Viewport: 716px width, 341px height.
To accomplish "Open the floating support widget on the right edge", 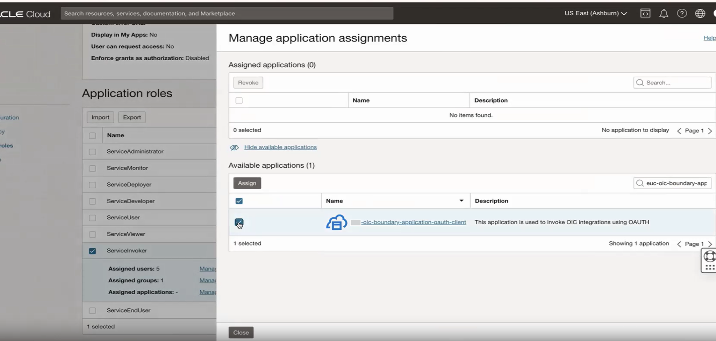I will (710, 257).
